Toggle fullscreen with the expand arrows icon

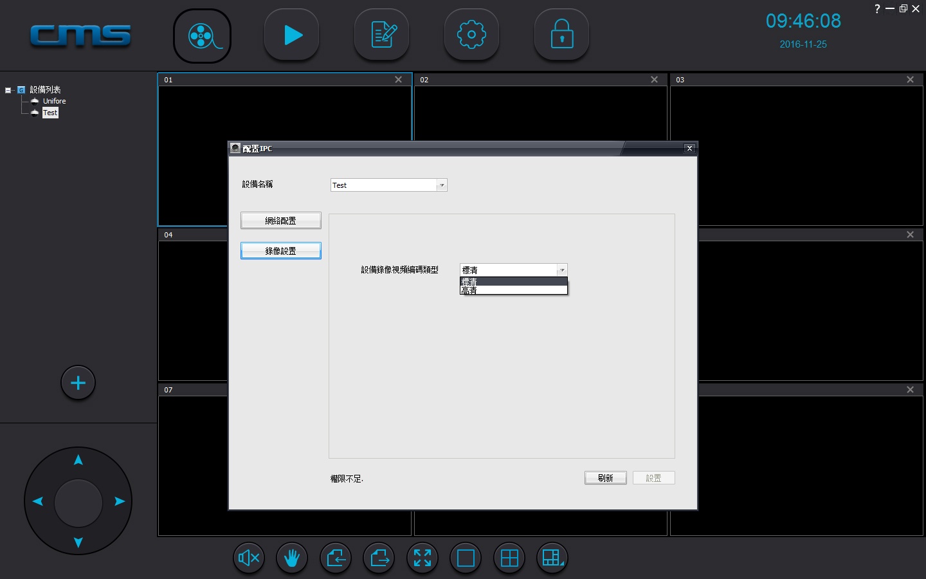422,558
